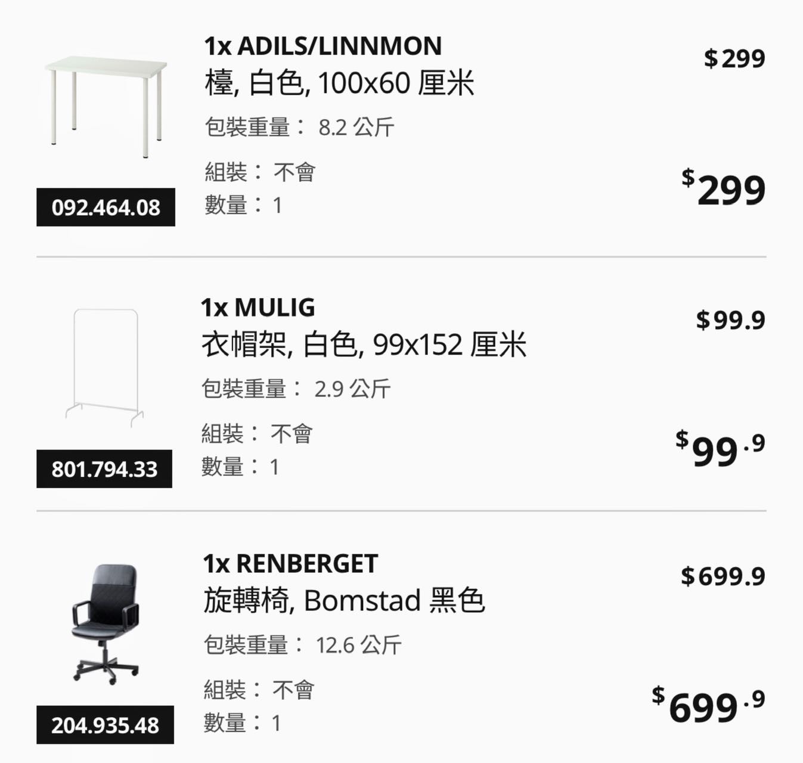Click the MULIG 組裝 不會 line

(x=257, y=433)
